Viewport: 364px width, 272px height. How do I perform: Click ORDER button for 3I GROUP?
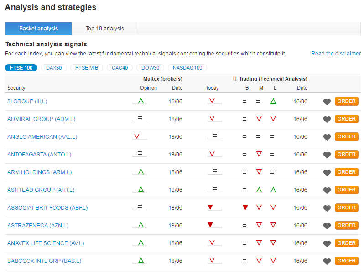click(x=347, y=101)
